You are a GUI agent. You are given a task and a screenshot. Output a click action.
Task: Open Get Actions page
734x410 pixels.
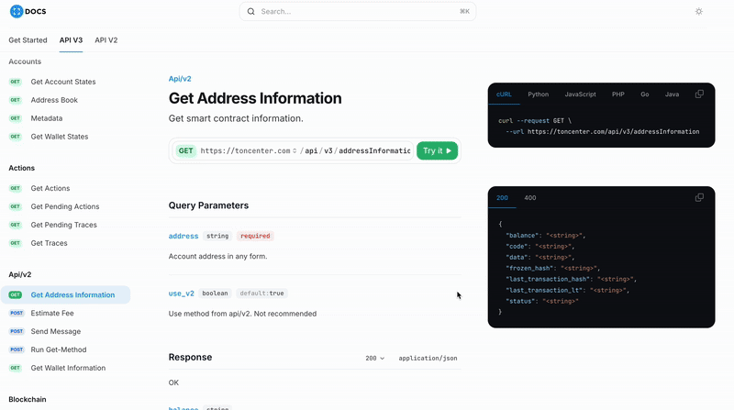point(50,188)
